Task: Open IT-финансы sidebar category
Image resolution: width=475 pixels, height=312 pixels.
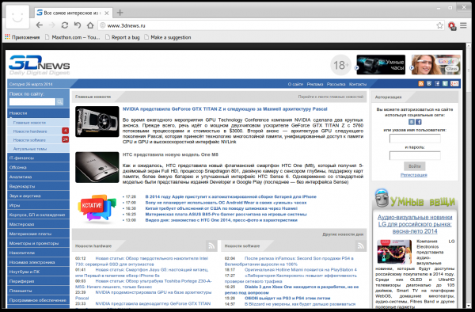Action: click(x=38, y=158)
